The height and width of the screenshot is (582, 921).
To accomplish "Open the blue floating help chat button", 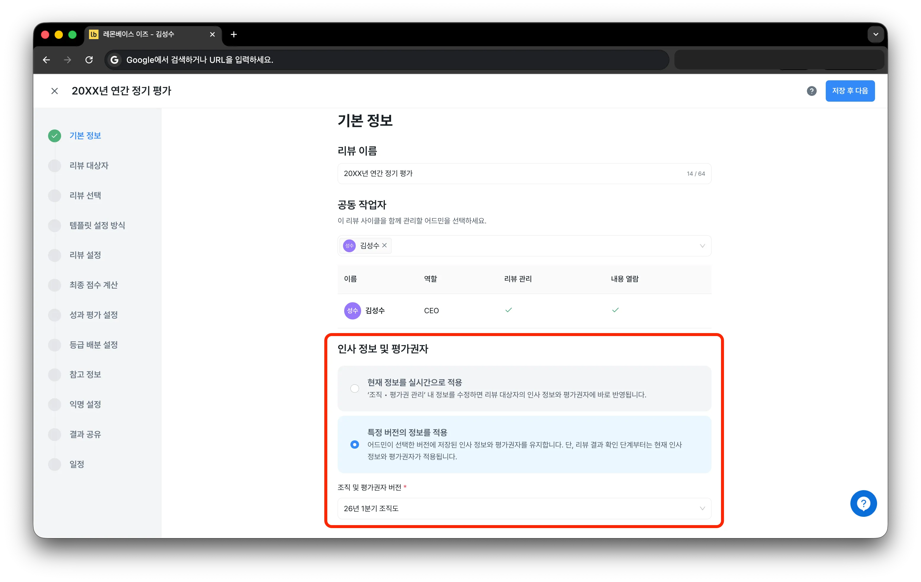I will click(863, 503).
